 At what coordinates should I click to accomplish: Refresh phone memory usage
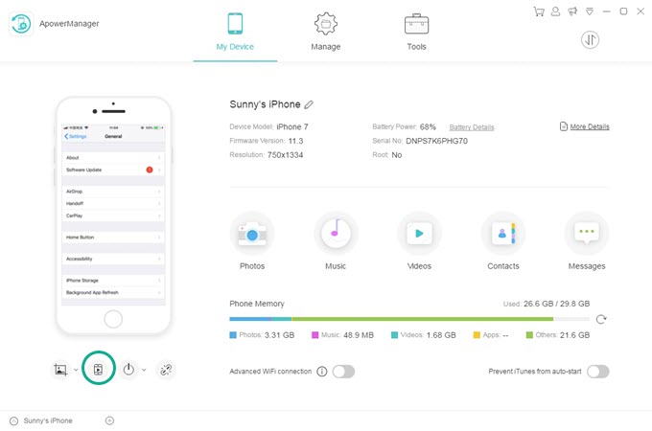coord(601,319)
